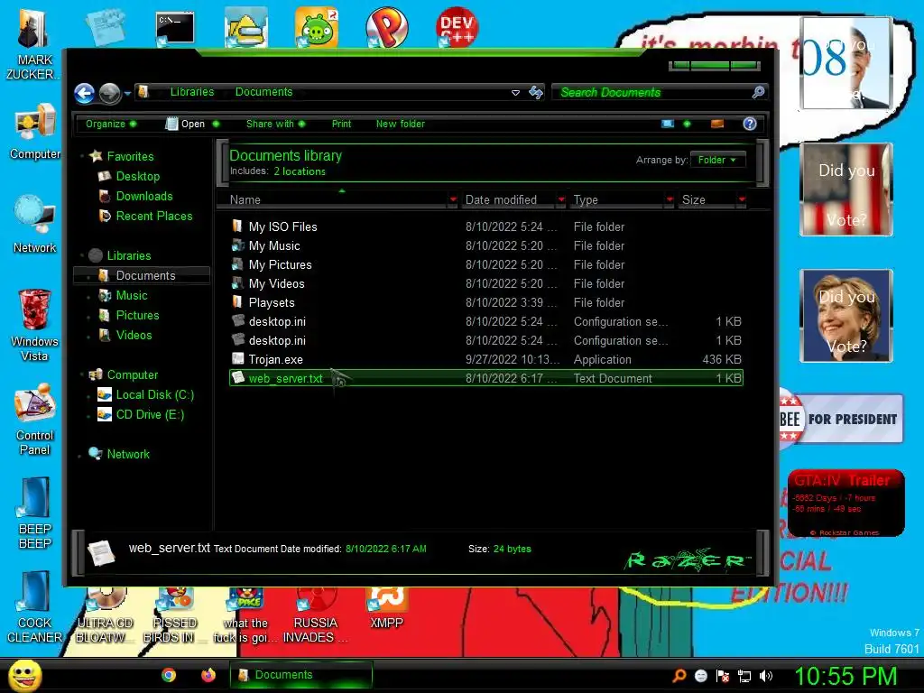Open Desktop in Favorites
Viewport: 924px width, 693px height.
click(138, 176)
